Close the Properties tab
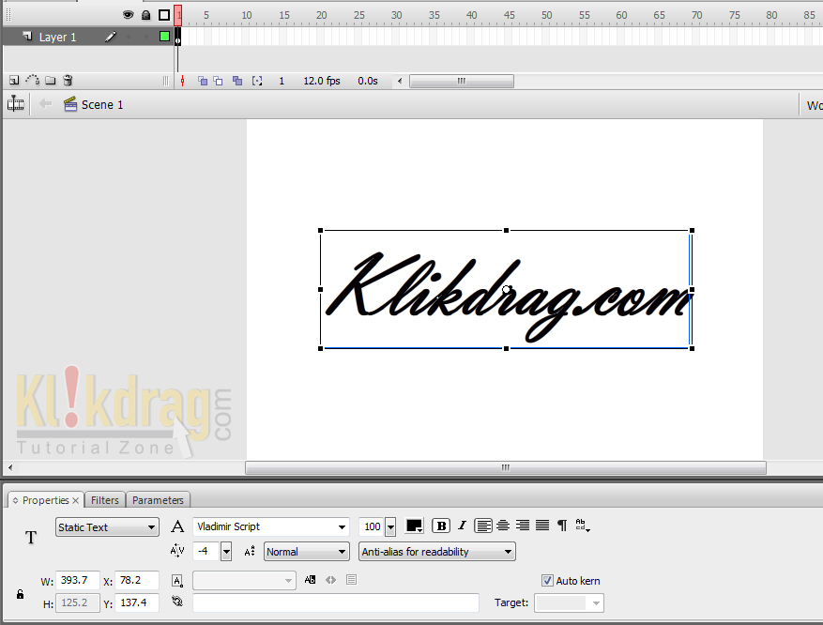This screenshot has height=625, width=823. 76,500
